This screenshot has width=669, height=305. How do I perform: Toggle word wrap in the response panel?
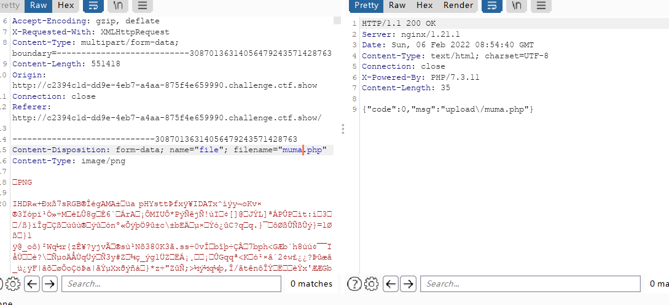[x=492, y=6]
